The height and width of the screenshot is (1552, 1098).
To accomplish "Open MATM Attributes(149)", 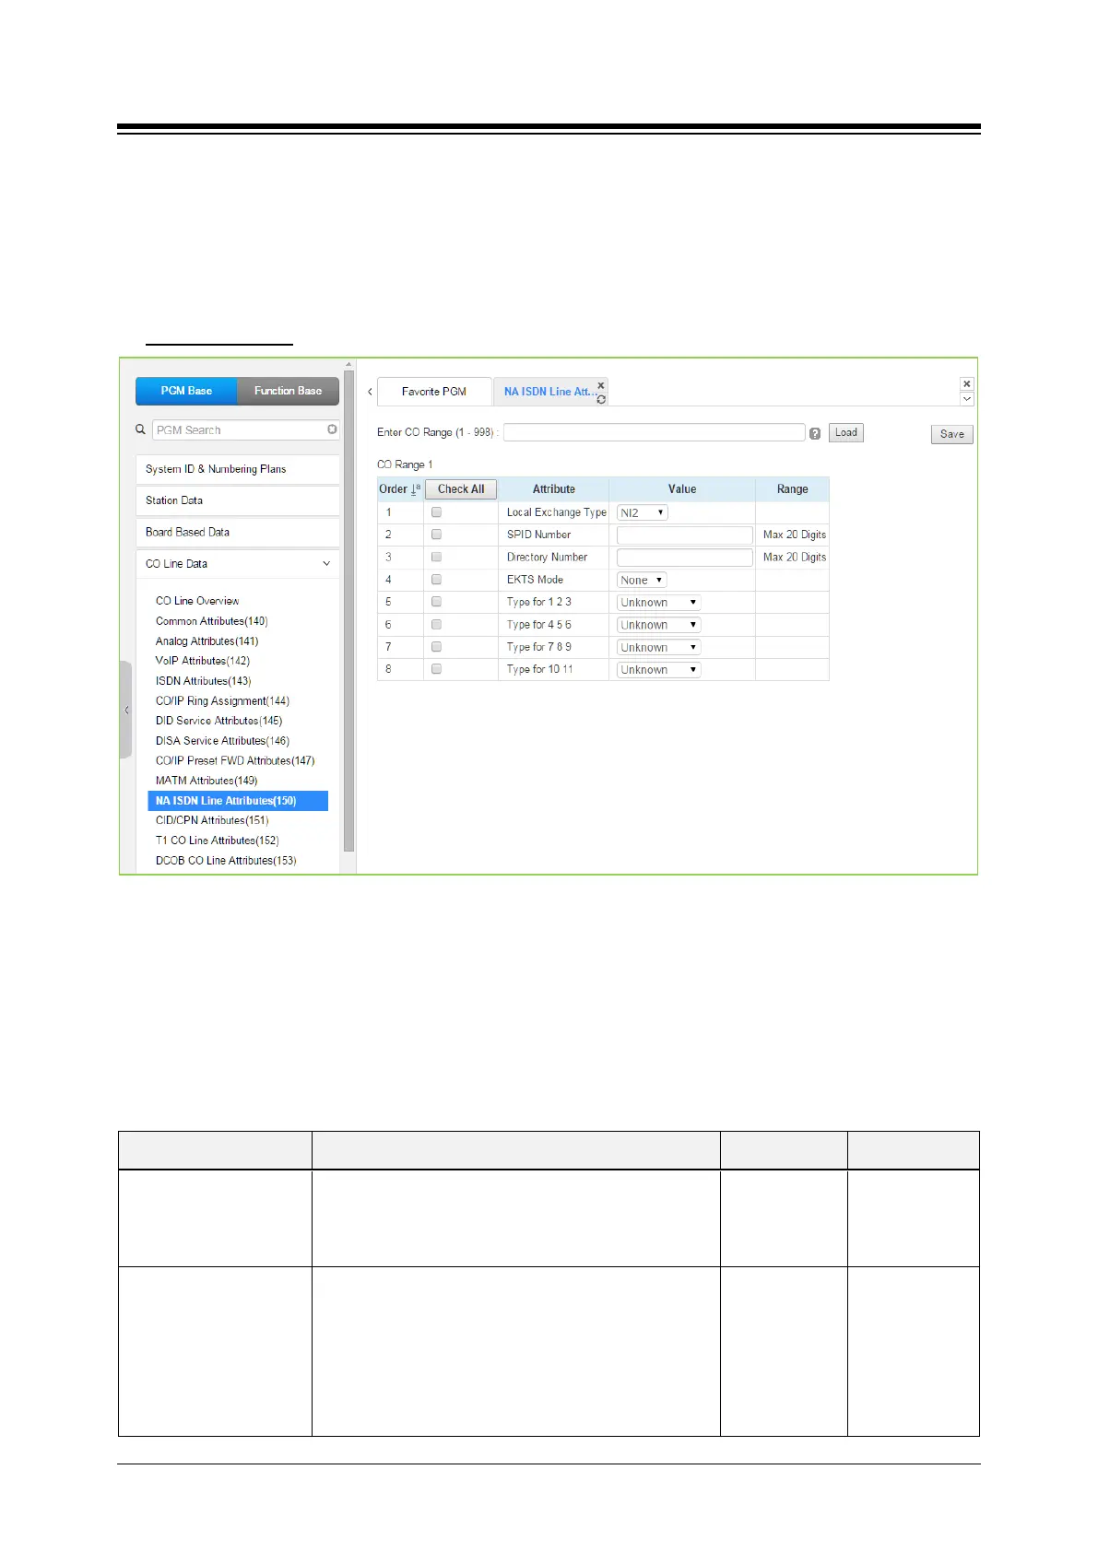I will tap(207, 781).
